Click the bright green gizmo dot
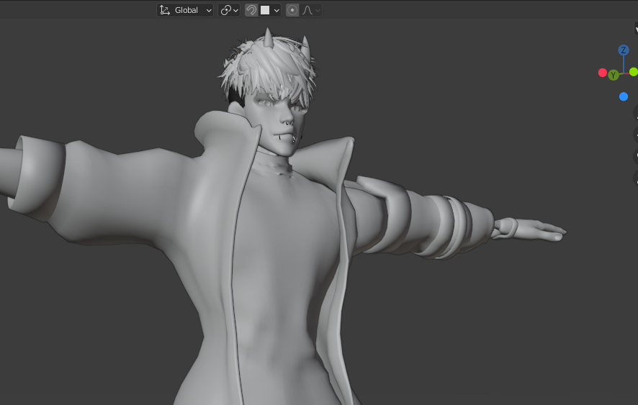The image size is (638, 405). [x=634, y=72]
